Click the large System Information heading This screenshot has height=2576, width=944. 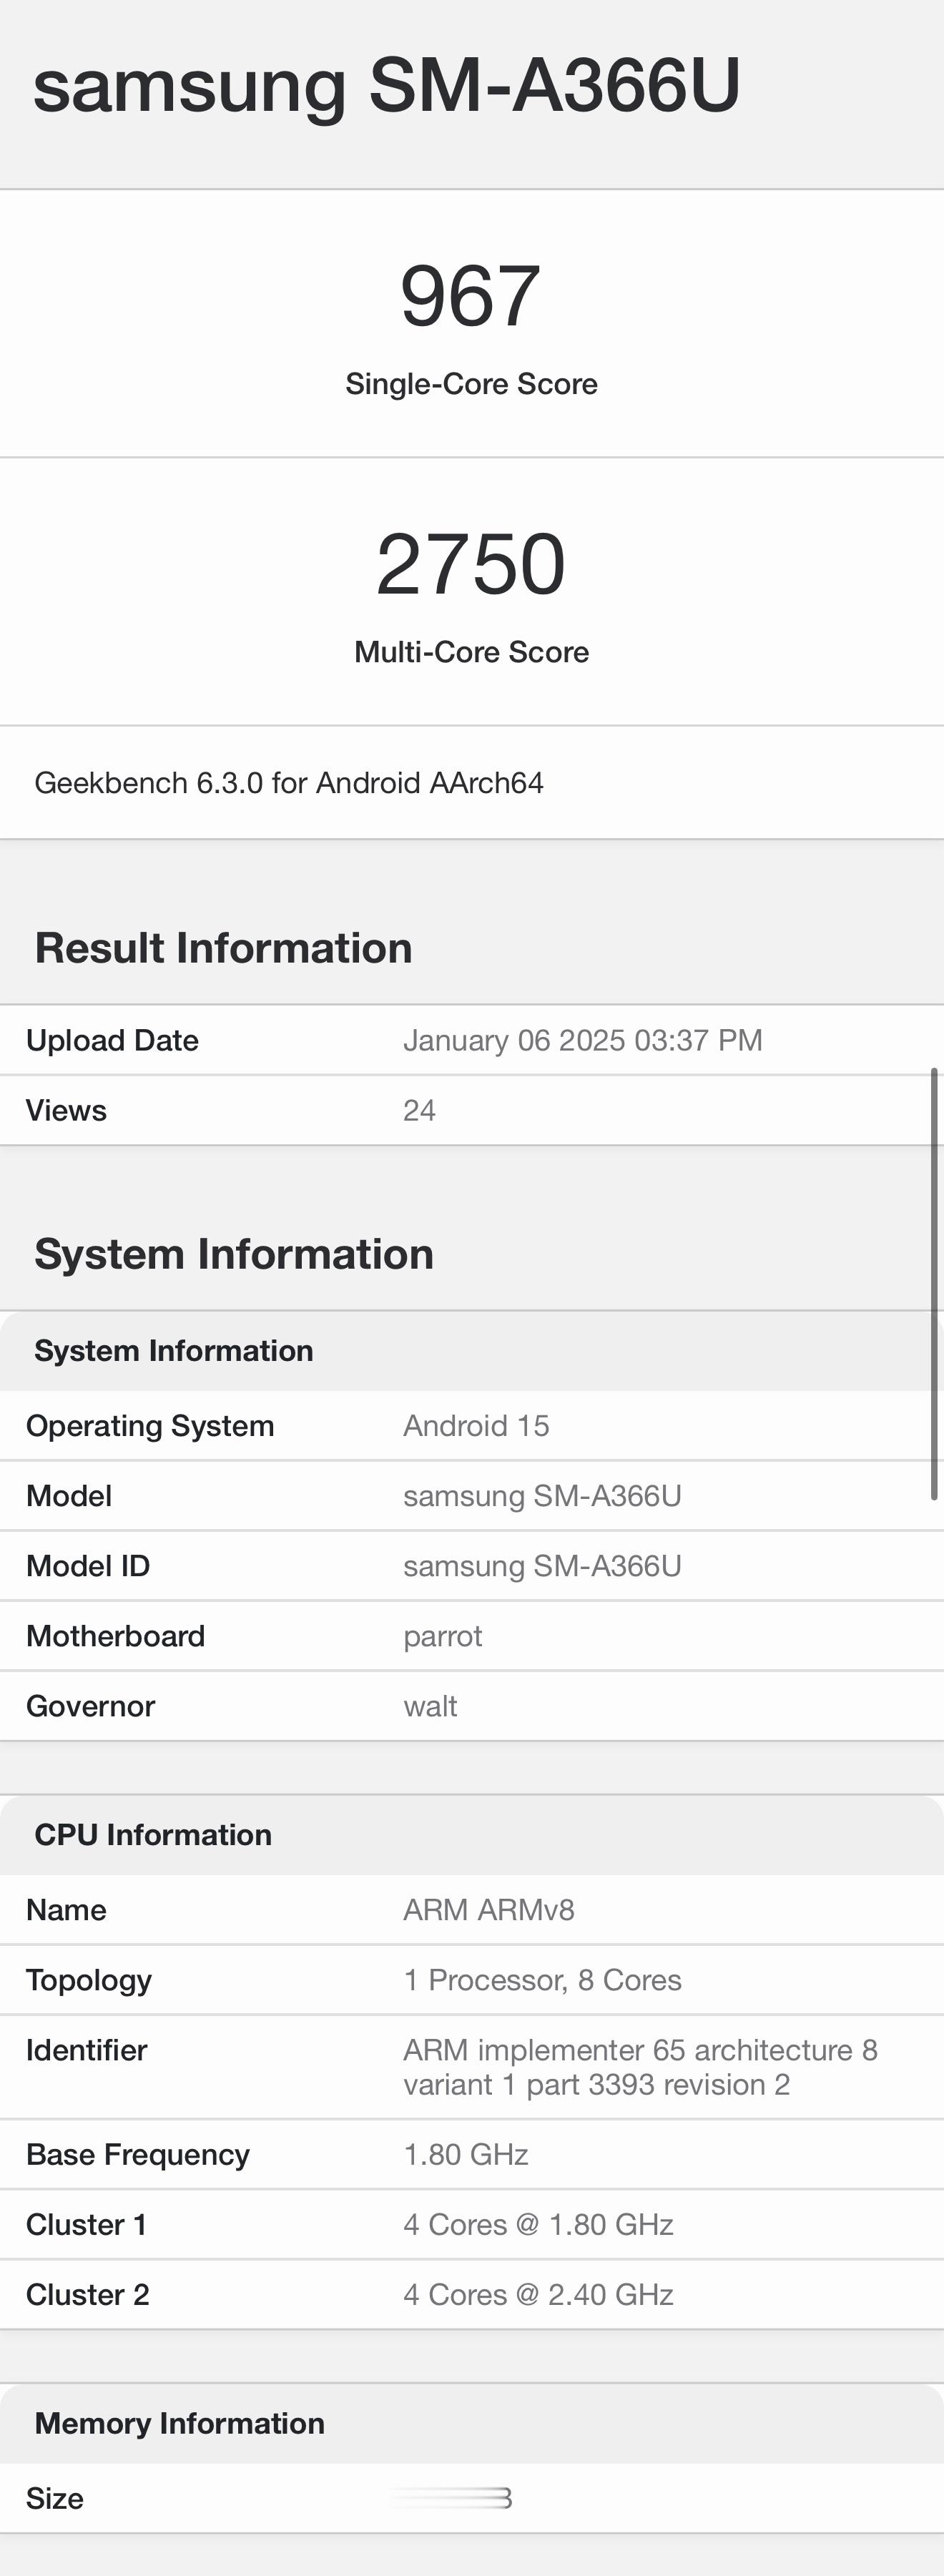point(234,1254)
